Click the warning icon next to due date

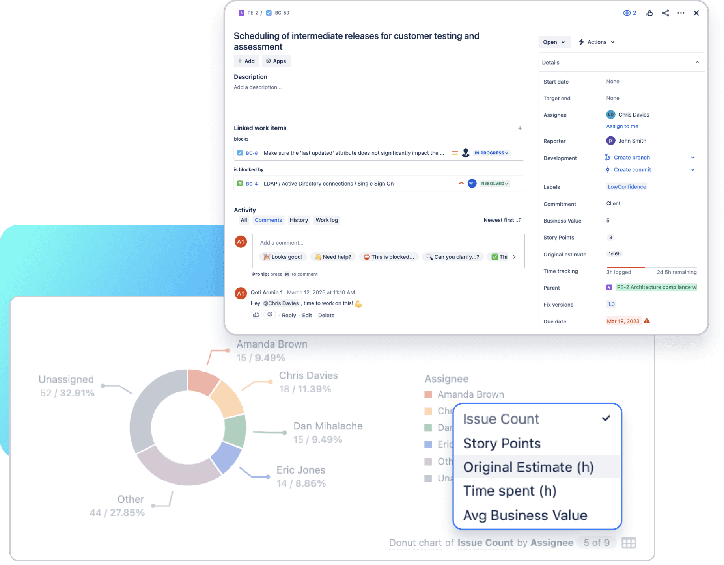pos(647,321)
